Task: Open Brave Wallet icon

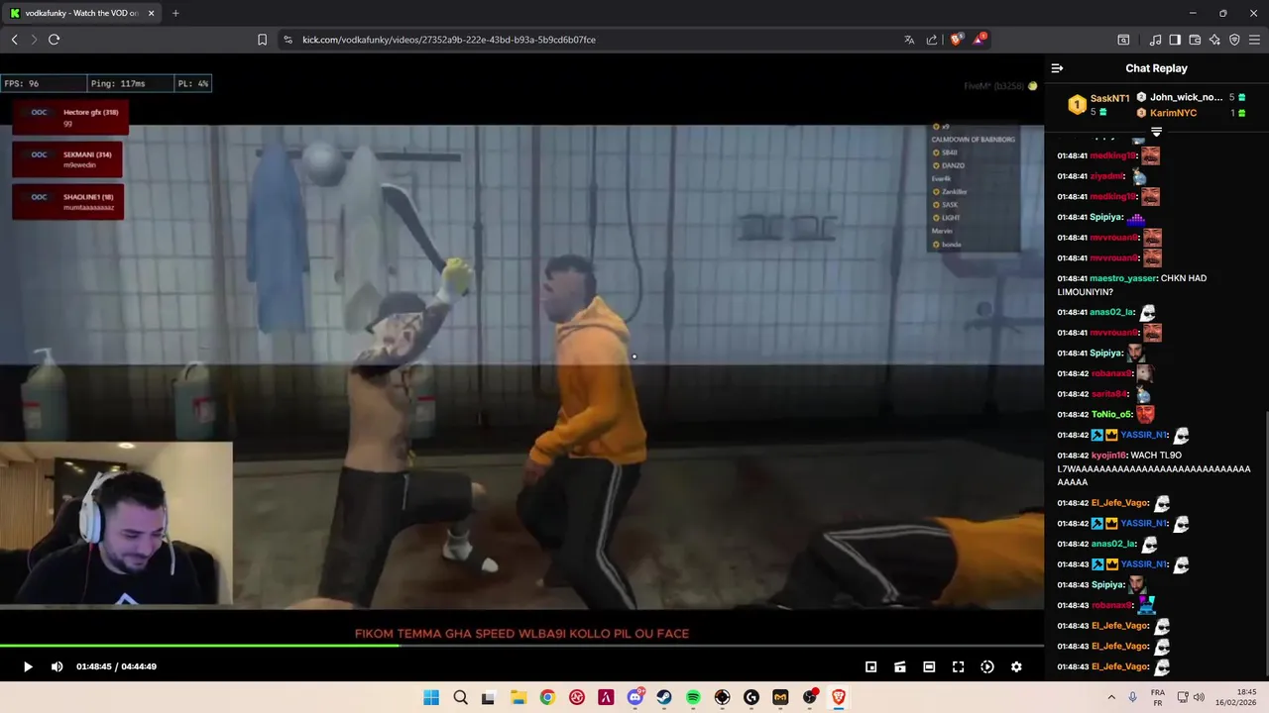Action: (x=1195, y=40)
